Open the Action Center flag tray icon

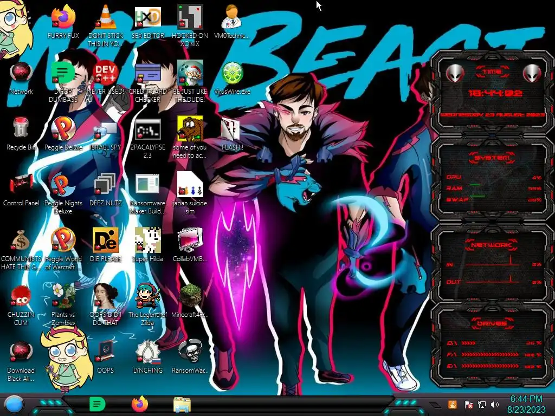pyautogui.click(x=468, y=405)
